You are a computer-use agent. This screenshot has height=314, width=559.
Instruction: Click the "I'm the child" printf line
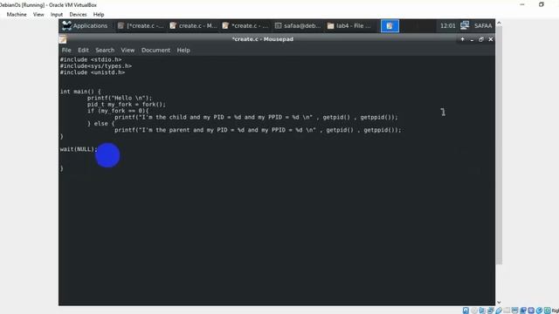tap(256, 117)
